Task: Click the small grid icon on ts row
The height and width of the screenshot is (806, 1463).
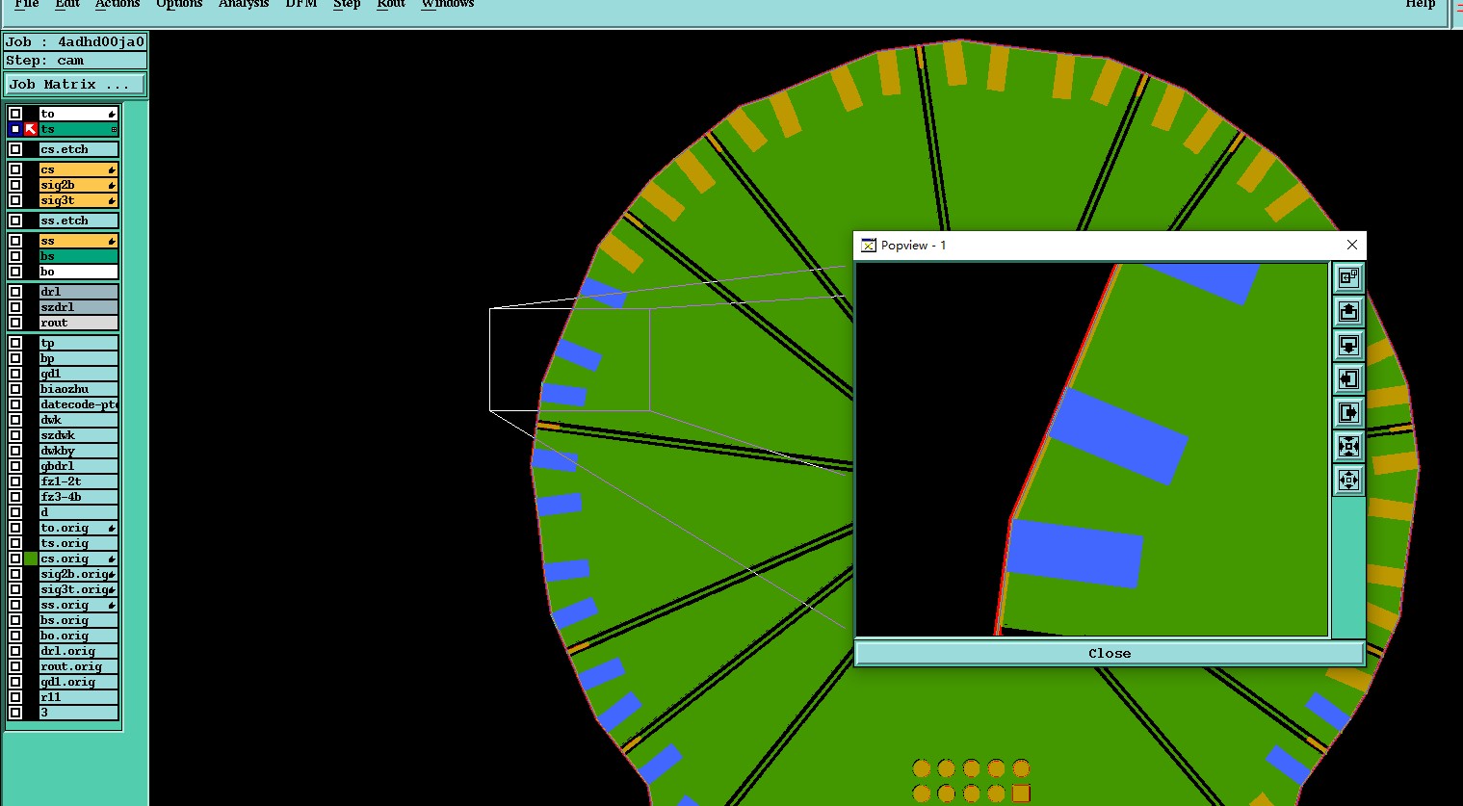Action: (114, 129)
